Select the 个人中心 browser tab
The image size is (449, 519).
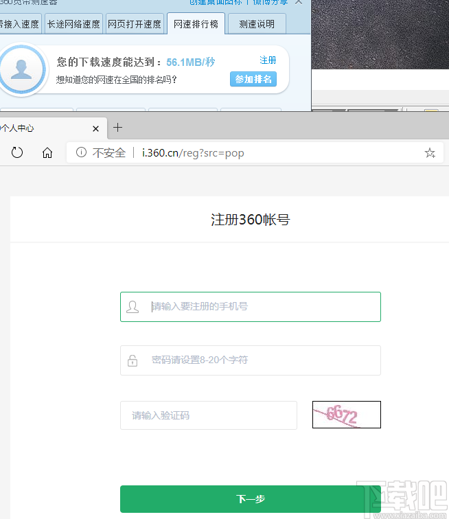[x=53, y=128]
